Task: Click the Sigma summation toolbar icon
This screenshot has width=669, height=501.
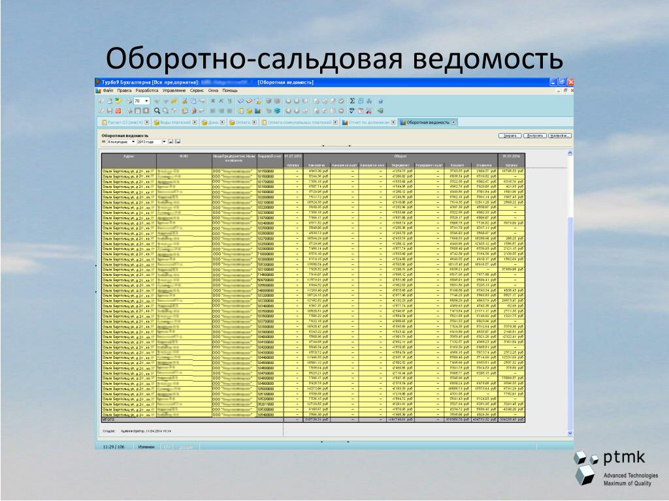Action: (x=352, y=101)
